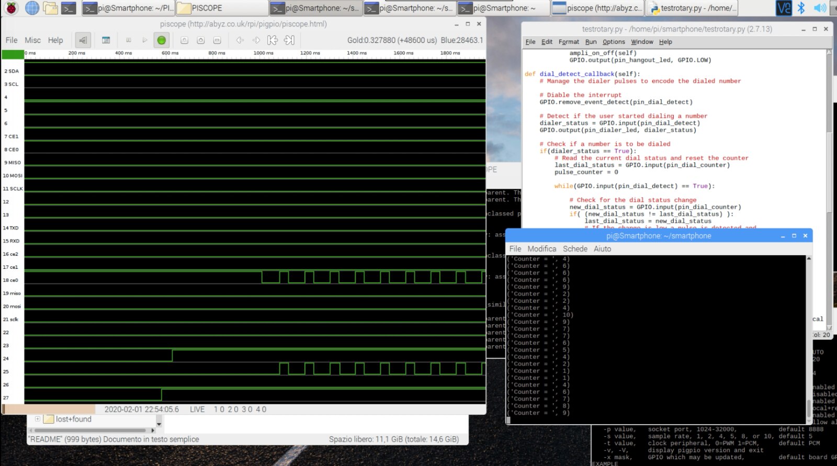837x466 pixels.
Task: Open the Raspberry Pi main menu
Action: 11,8
